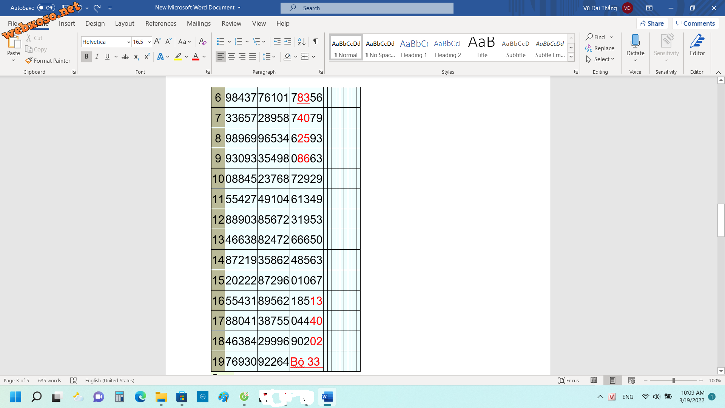Click Copy in Clipboard group

36,49
